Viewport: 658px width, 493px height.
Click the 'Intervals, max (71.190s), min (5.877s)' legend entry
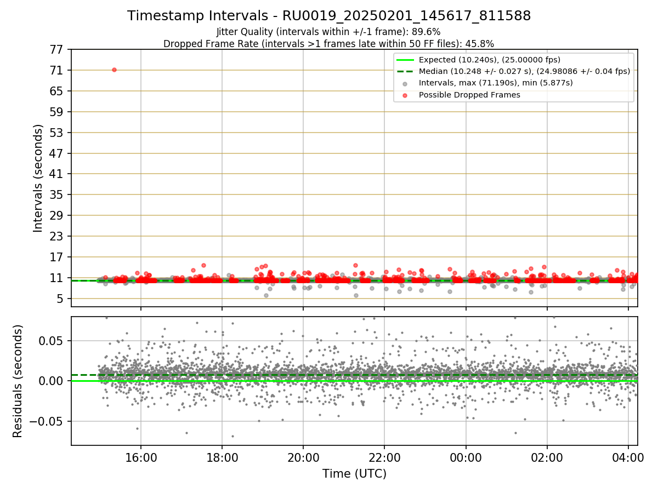pos(496,83)
